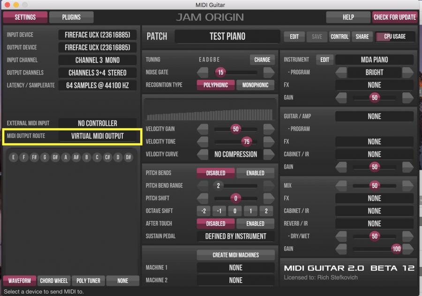Open the Plugins tab
Image resolution: width=422 pixels, height=296 pixels.
coord(71,17)
